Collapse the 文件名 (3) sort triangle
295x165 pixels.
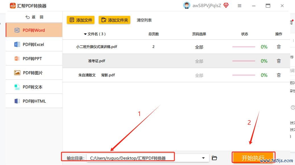85,34
